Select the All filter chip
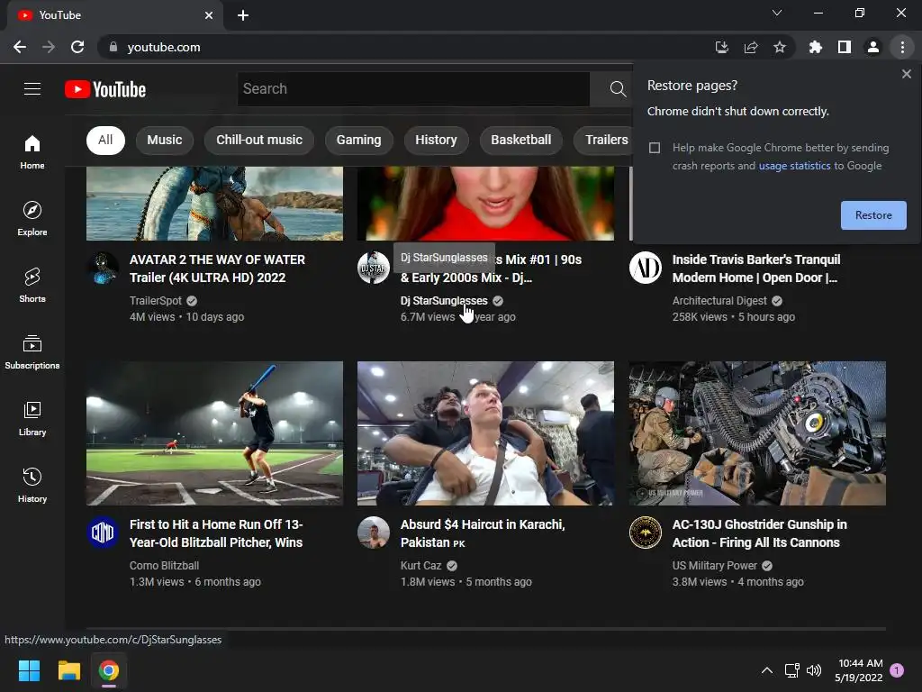Image resolution: width=922 pixels, height=692 pixels. tap(105, 140)
